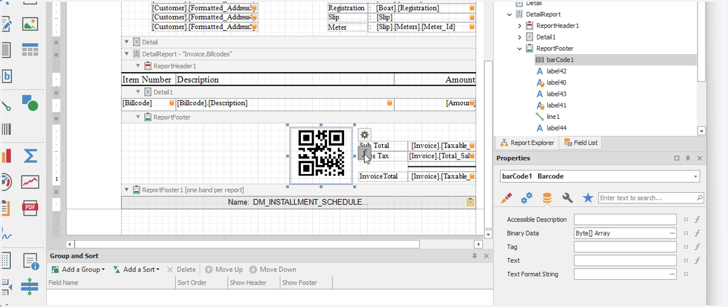Viewport: 728px width, 307px height.
Task: Click the [Billcode].[Description] cell
Action: [285, 103]
